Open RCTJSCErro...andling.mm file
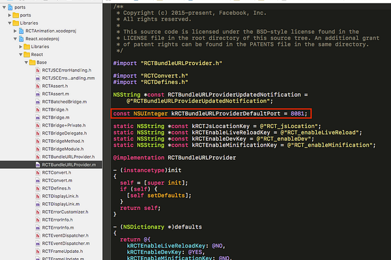Screen dimensions: 391x260 (x=68, y=78)
